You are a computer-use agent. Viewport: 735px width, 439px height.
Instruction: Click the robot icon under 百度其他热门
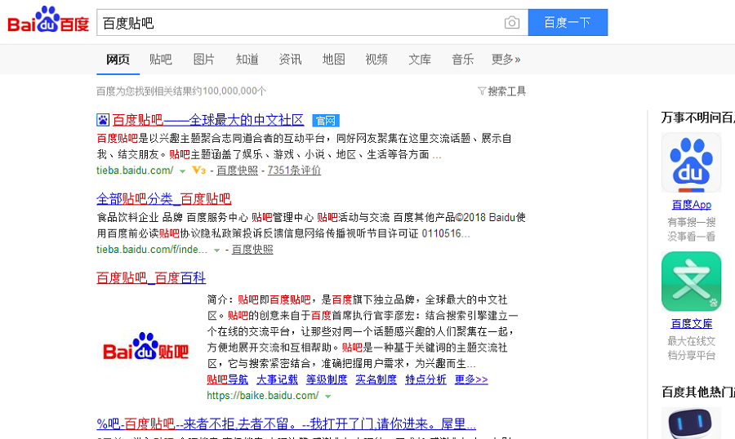(x=691, y=423)
